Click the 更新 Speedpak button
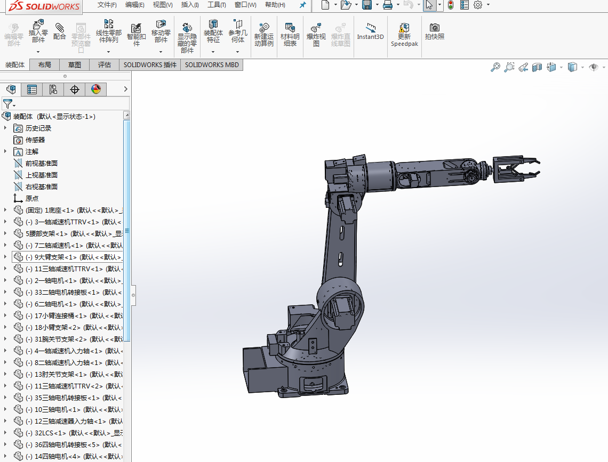 pyautogui.click(x=404, y=28)
